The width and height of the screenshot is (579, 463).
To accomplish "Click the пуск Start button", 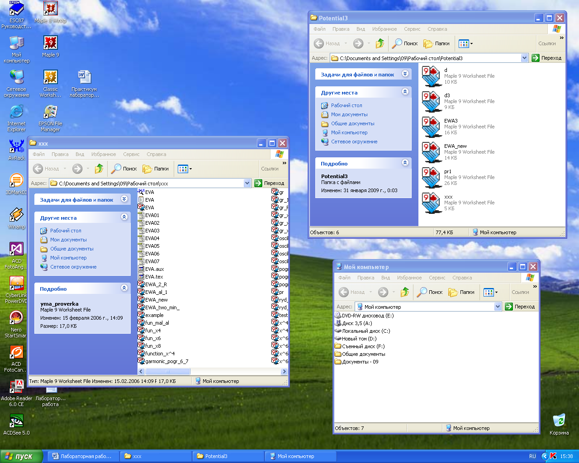I will click(21, 456).
